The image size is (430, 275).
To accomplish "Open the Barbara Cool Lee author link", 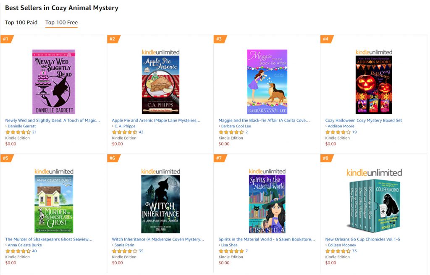I will (236, 126).
